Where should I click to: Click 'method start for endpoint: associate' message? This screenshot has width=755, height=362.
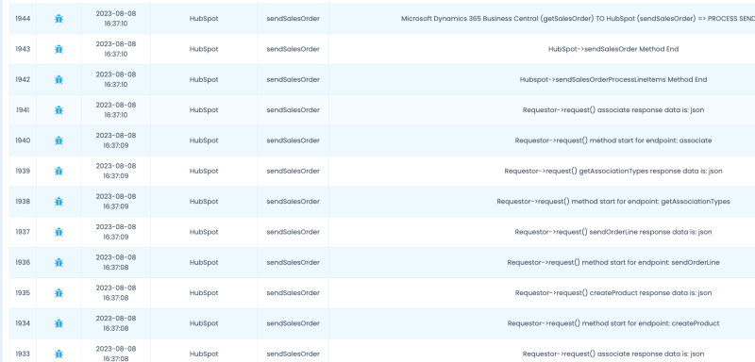click(613, 140)
